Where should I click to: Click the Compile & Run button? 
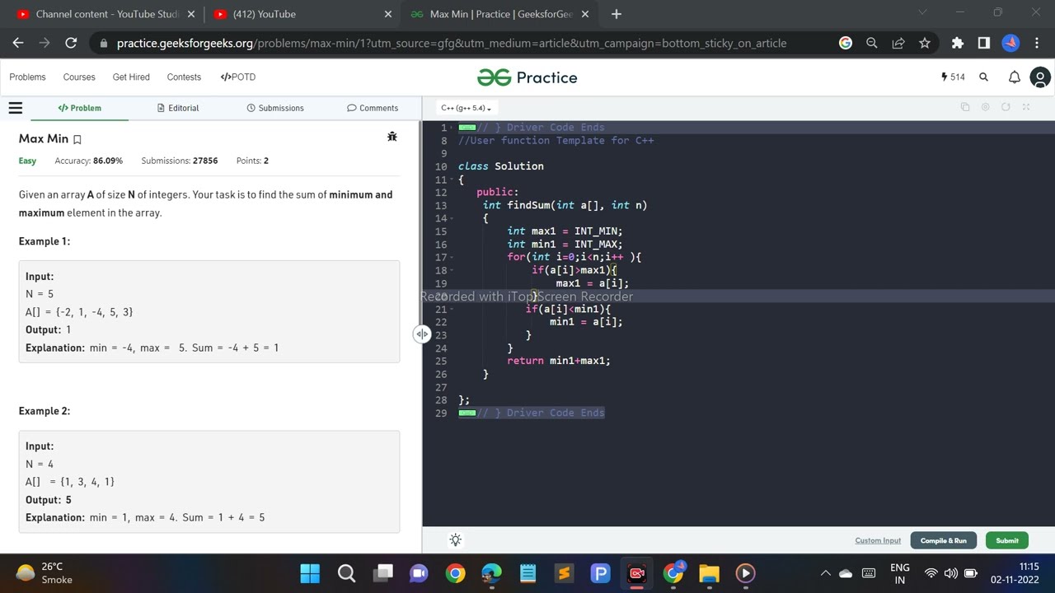[x=944, y=540]
